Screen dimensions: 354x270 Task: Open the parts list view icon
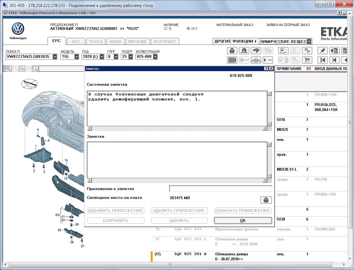pos(232,60)
